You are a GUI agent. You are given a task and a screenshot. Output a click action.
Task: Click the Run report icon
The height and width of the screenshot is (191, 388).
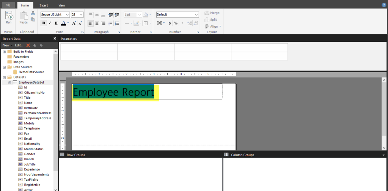click(x=8, y=17)
